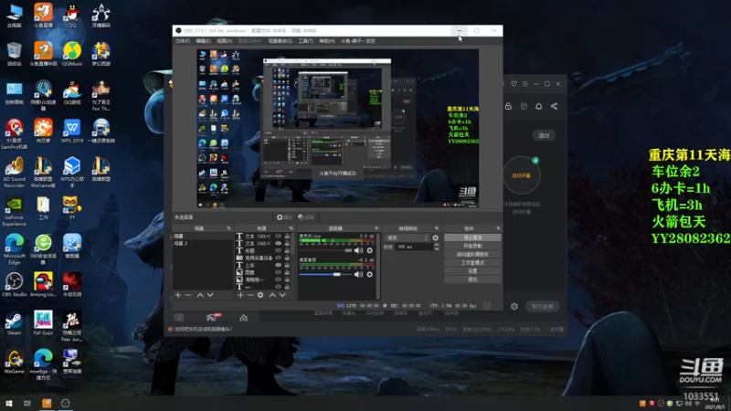Toggle the eye icon of the 视频采集设备 source
The height and width of the screenshot is (411, 731).
(279, 258)
